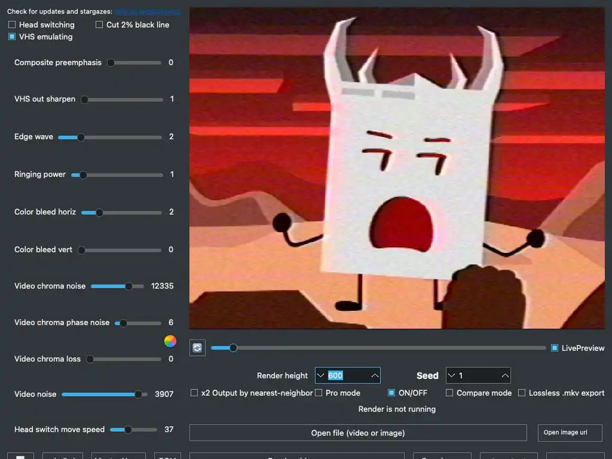Increase Render height with up chevron

click(x=375, y=375)
